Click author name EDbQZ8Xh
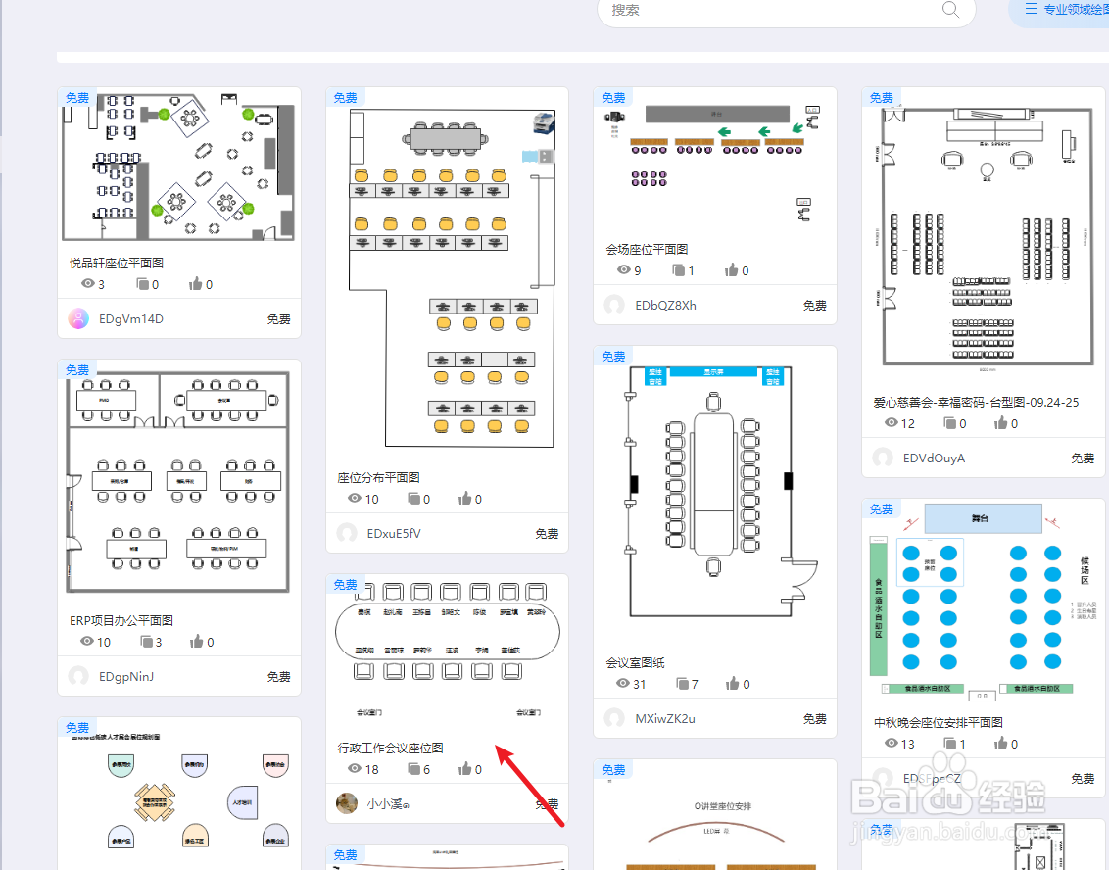 [665, 305]
